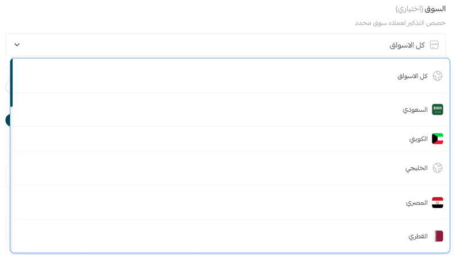Click the store icon in the market field
The image size is (456, 255).
[434, 45]
